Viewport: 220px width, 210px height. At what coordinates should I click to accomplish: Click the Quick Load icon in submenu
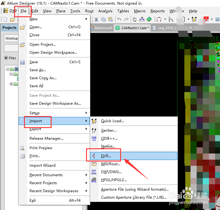94,121
